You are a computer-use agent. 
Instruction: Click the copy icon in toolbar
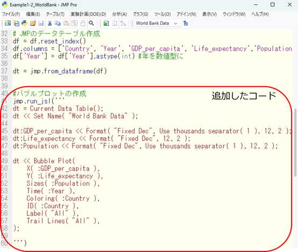58,23
